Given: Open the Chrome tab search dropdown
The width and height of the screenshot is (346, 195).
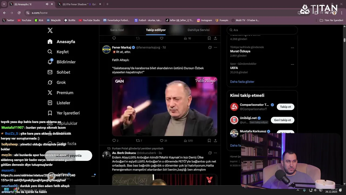Looking at the screenshot, I should click(x=4, y=4).
